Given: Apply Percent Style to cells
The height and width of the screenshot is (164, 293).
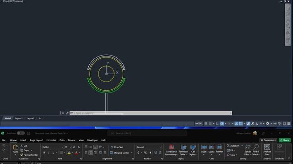Looking at the screenshot, I should pos(146,153).
